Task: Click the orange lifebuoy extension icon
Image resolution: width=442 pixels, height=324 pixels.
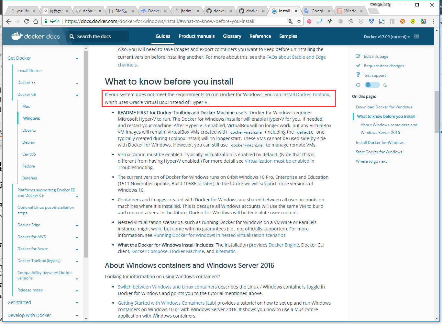Action: 403,21
